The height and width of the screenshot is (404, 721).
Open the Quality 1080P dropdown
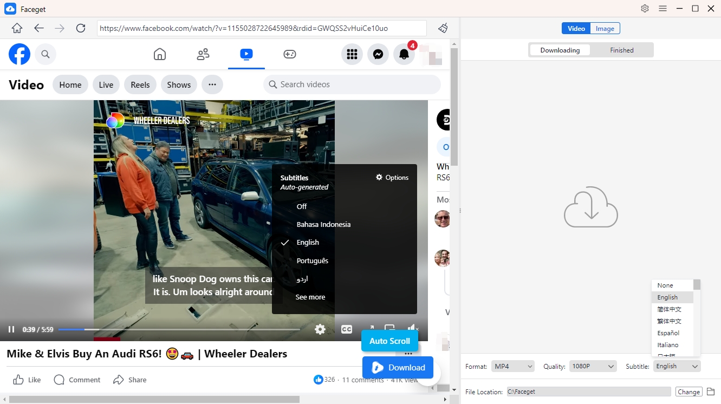(x=593, y=367)
